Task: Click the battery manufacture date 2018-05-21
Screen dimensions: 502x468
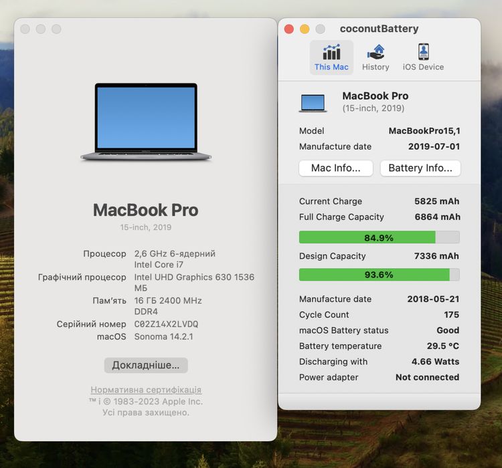Action: pos(433,299)
